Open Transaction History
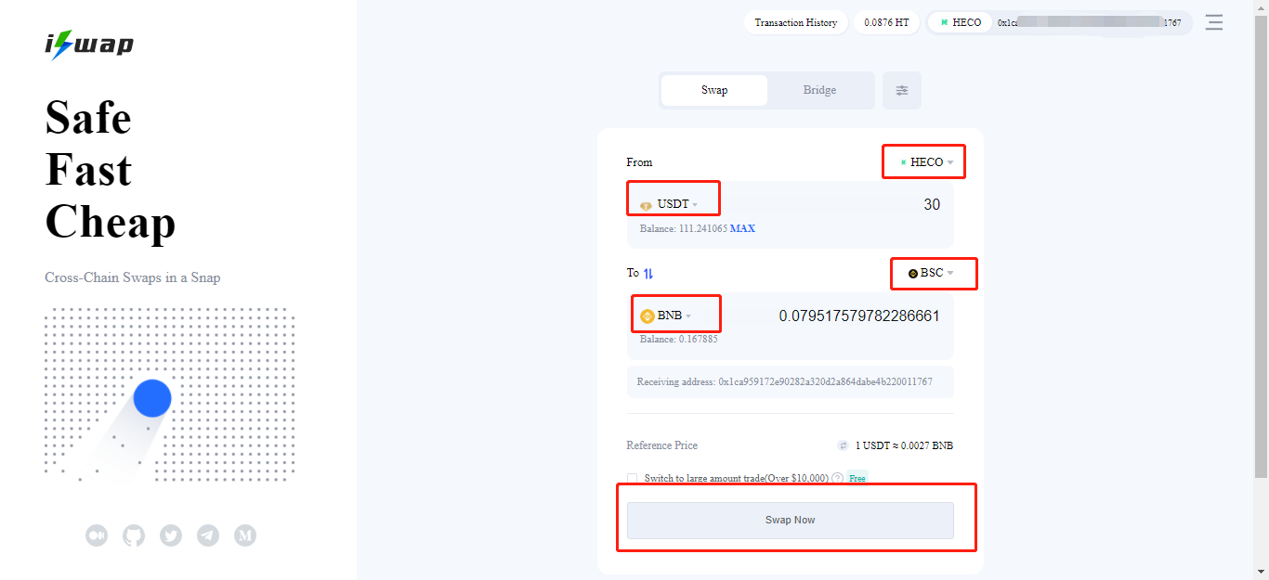Viewport: 1269px width, 580px height. tap(796, 22)
